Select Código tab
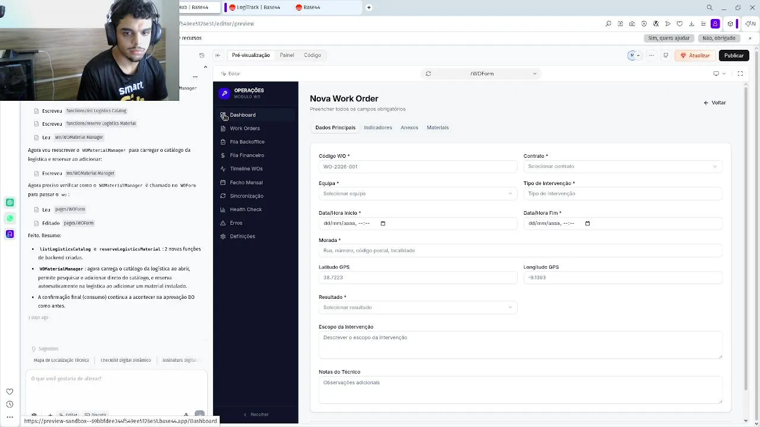 click(x=312, y=55)
